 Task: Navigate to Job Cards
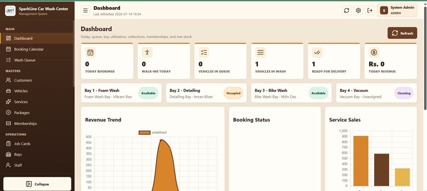point(37,144)
